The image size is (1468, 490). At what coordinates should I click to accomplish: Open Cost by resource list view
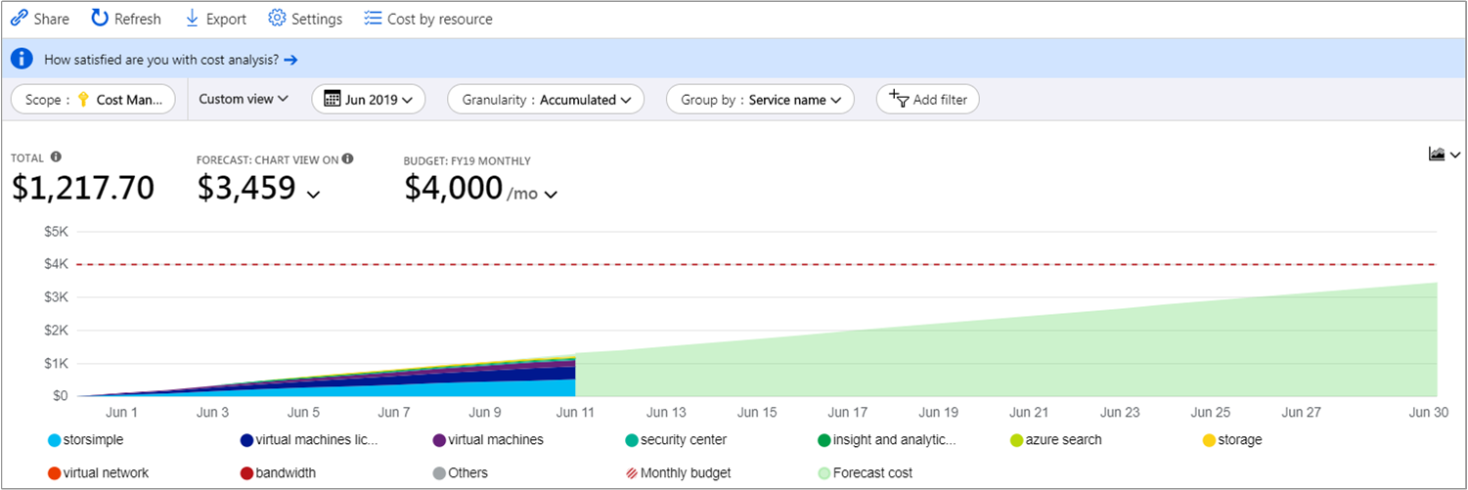tap(373, 19)
